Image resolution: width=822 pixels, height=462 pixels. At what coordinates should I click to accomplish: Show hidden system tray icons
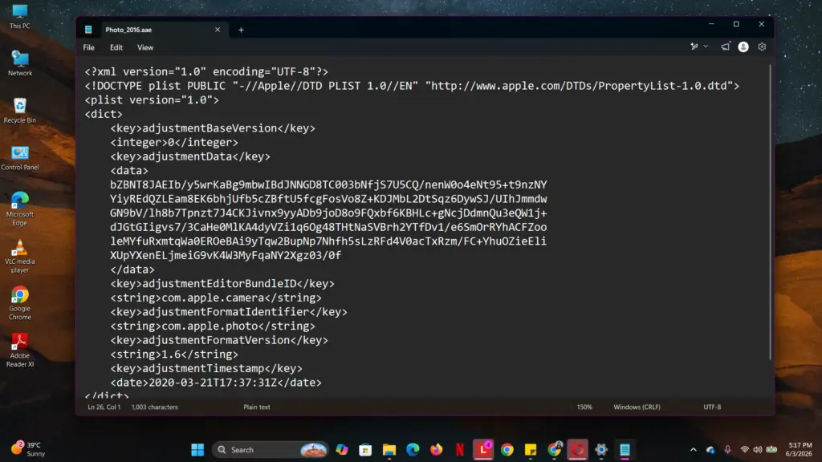pos(693,449)
